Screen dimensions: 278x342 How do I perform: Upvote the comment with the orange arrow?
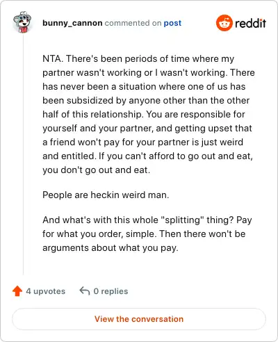(x=17, y=291)
